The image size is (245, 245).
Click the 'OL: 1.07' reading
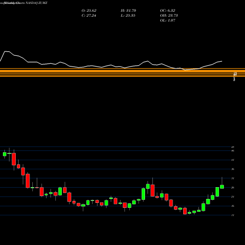click(x=168, y=20)
